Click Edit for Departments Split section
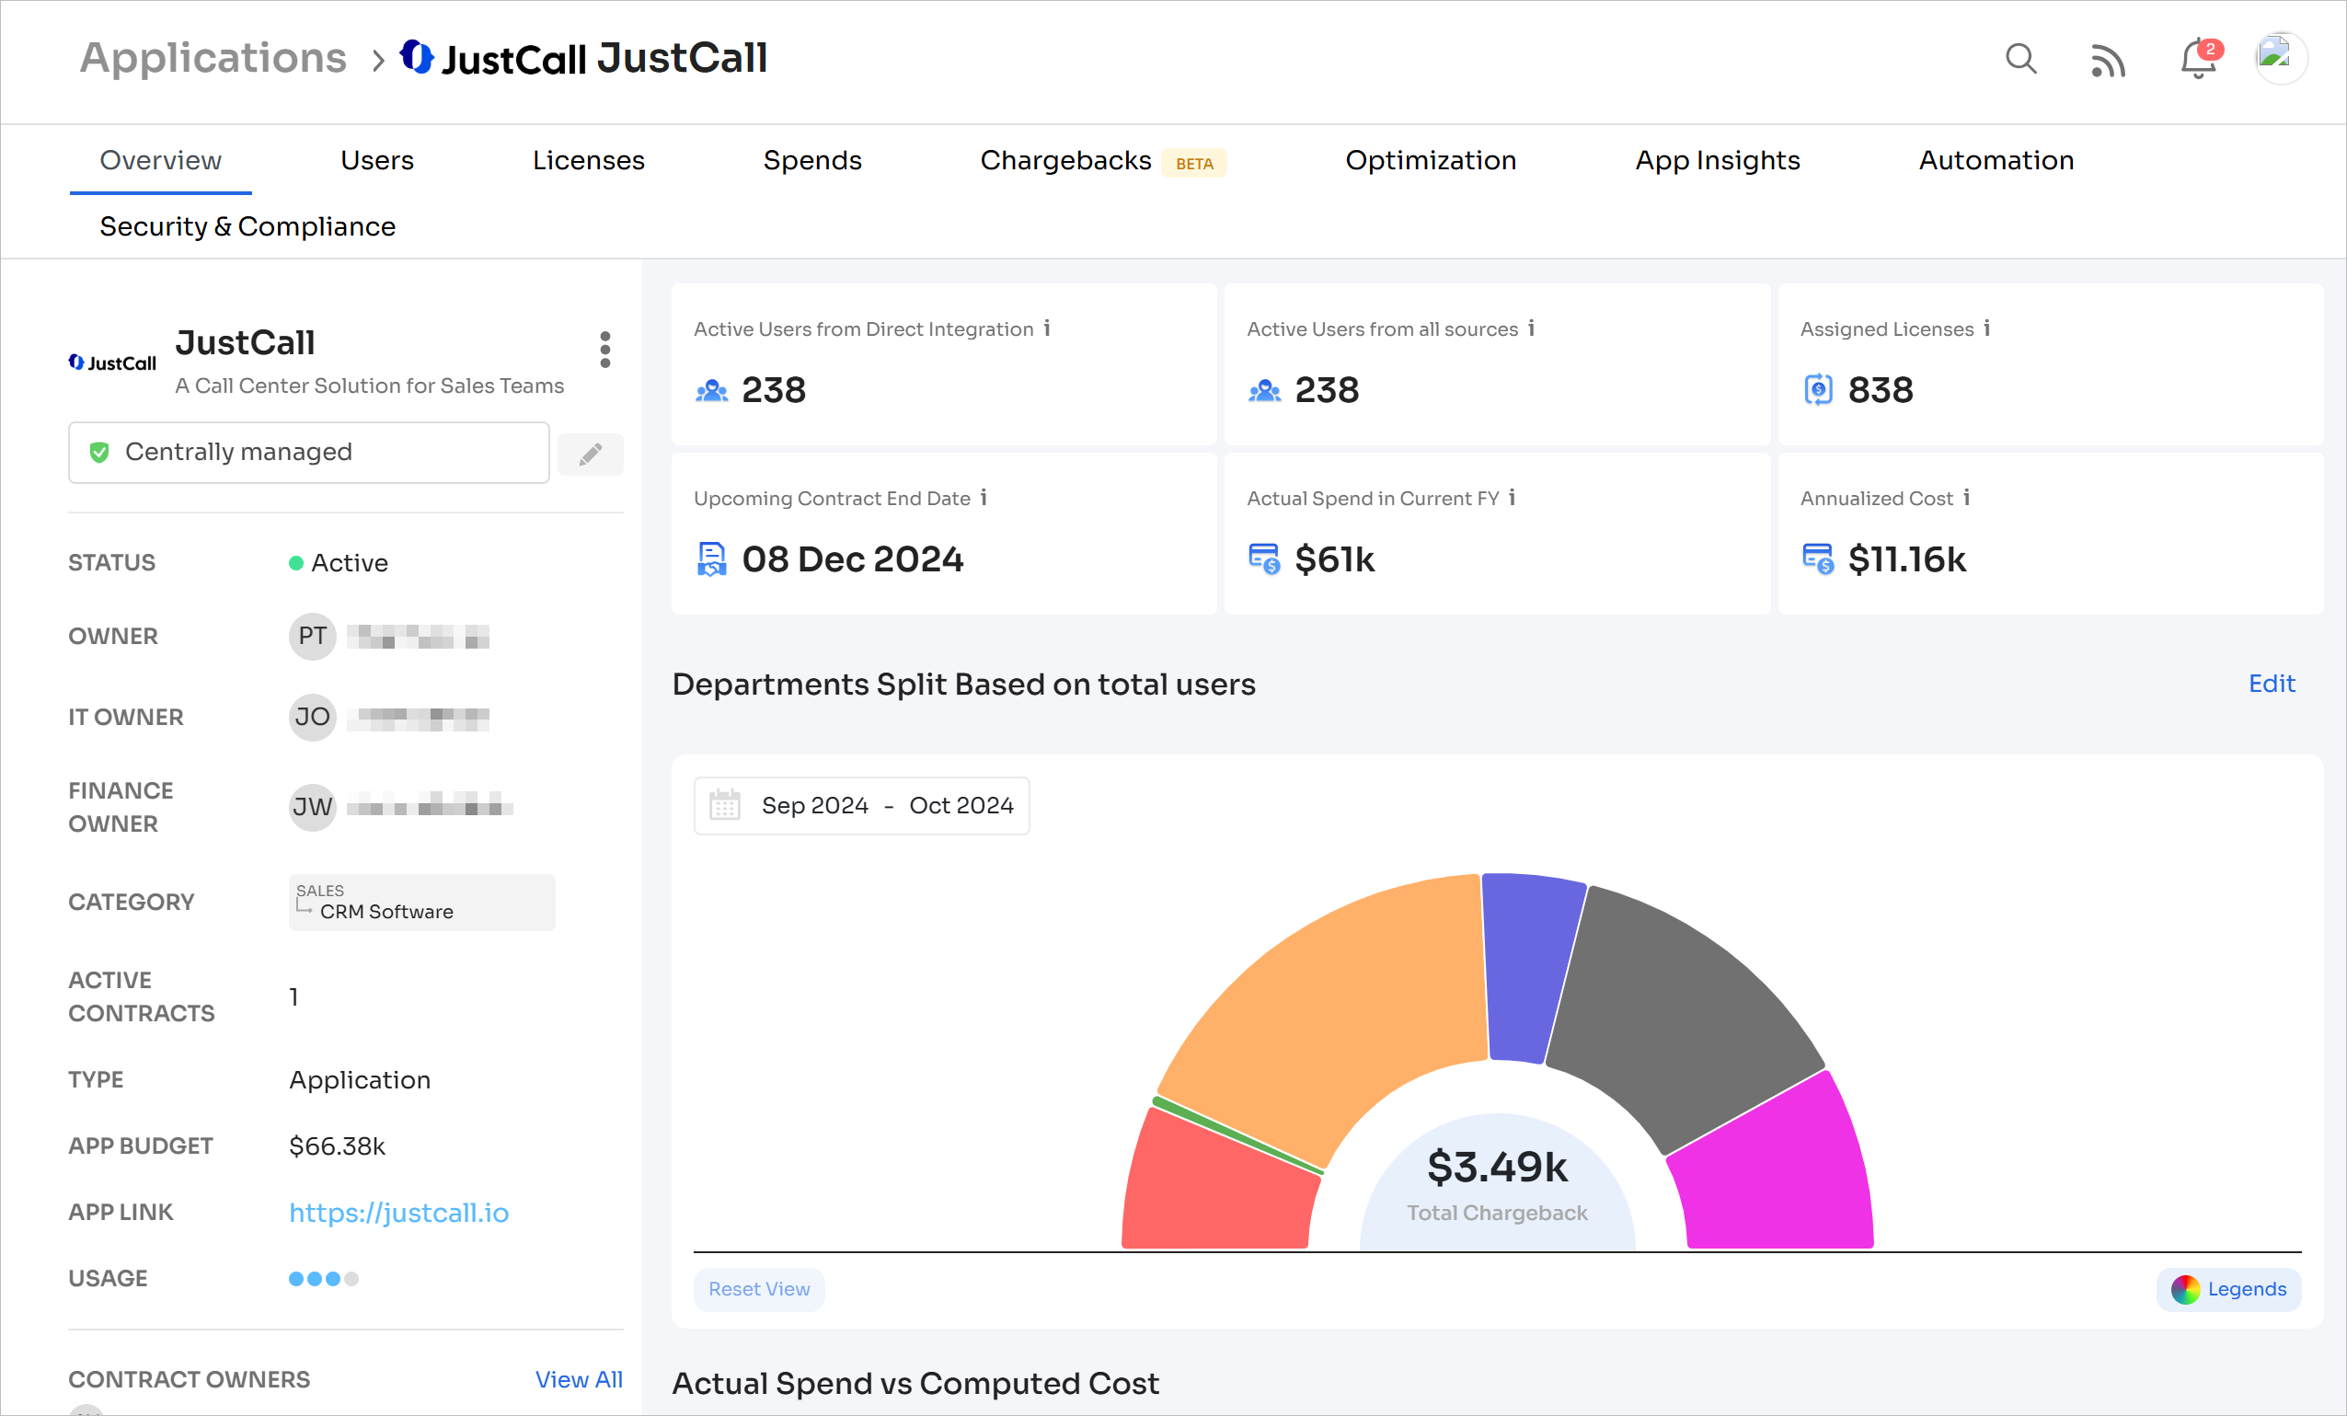The height and width of the screenshot is (1416, 2347). (x=2271, y=684)
